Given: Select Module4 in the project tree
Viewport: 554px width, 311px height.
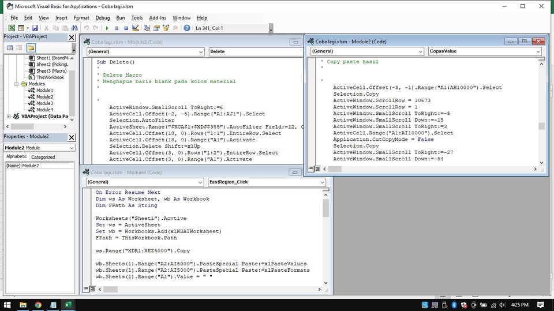Looking at the screenshot, I should pos(44,110).
